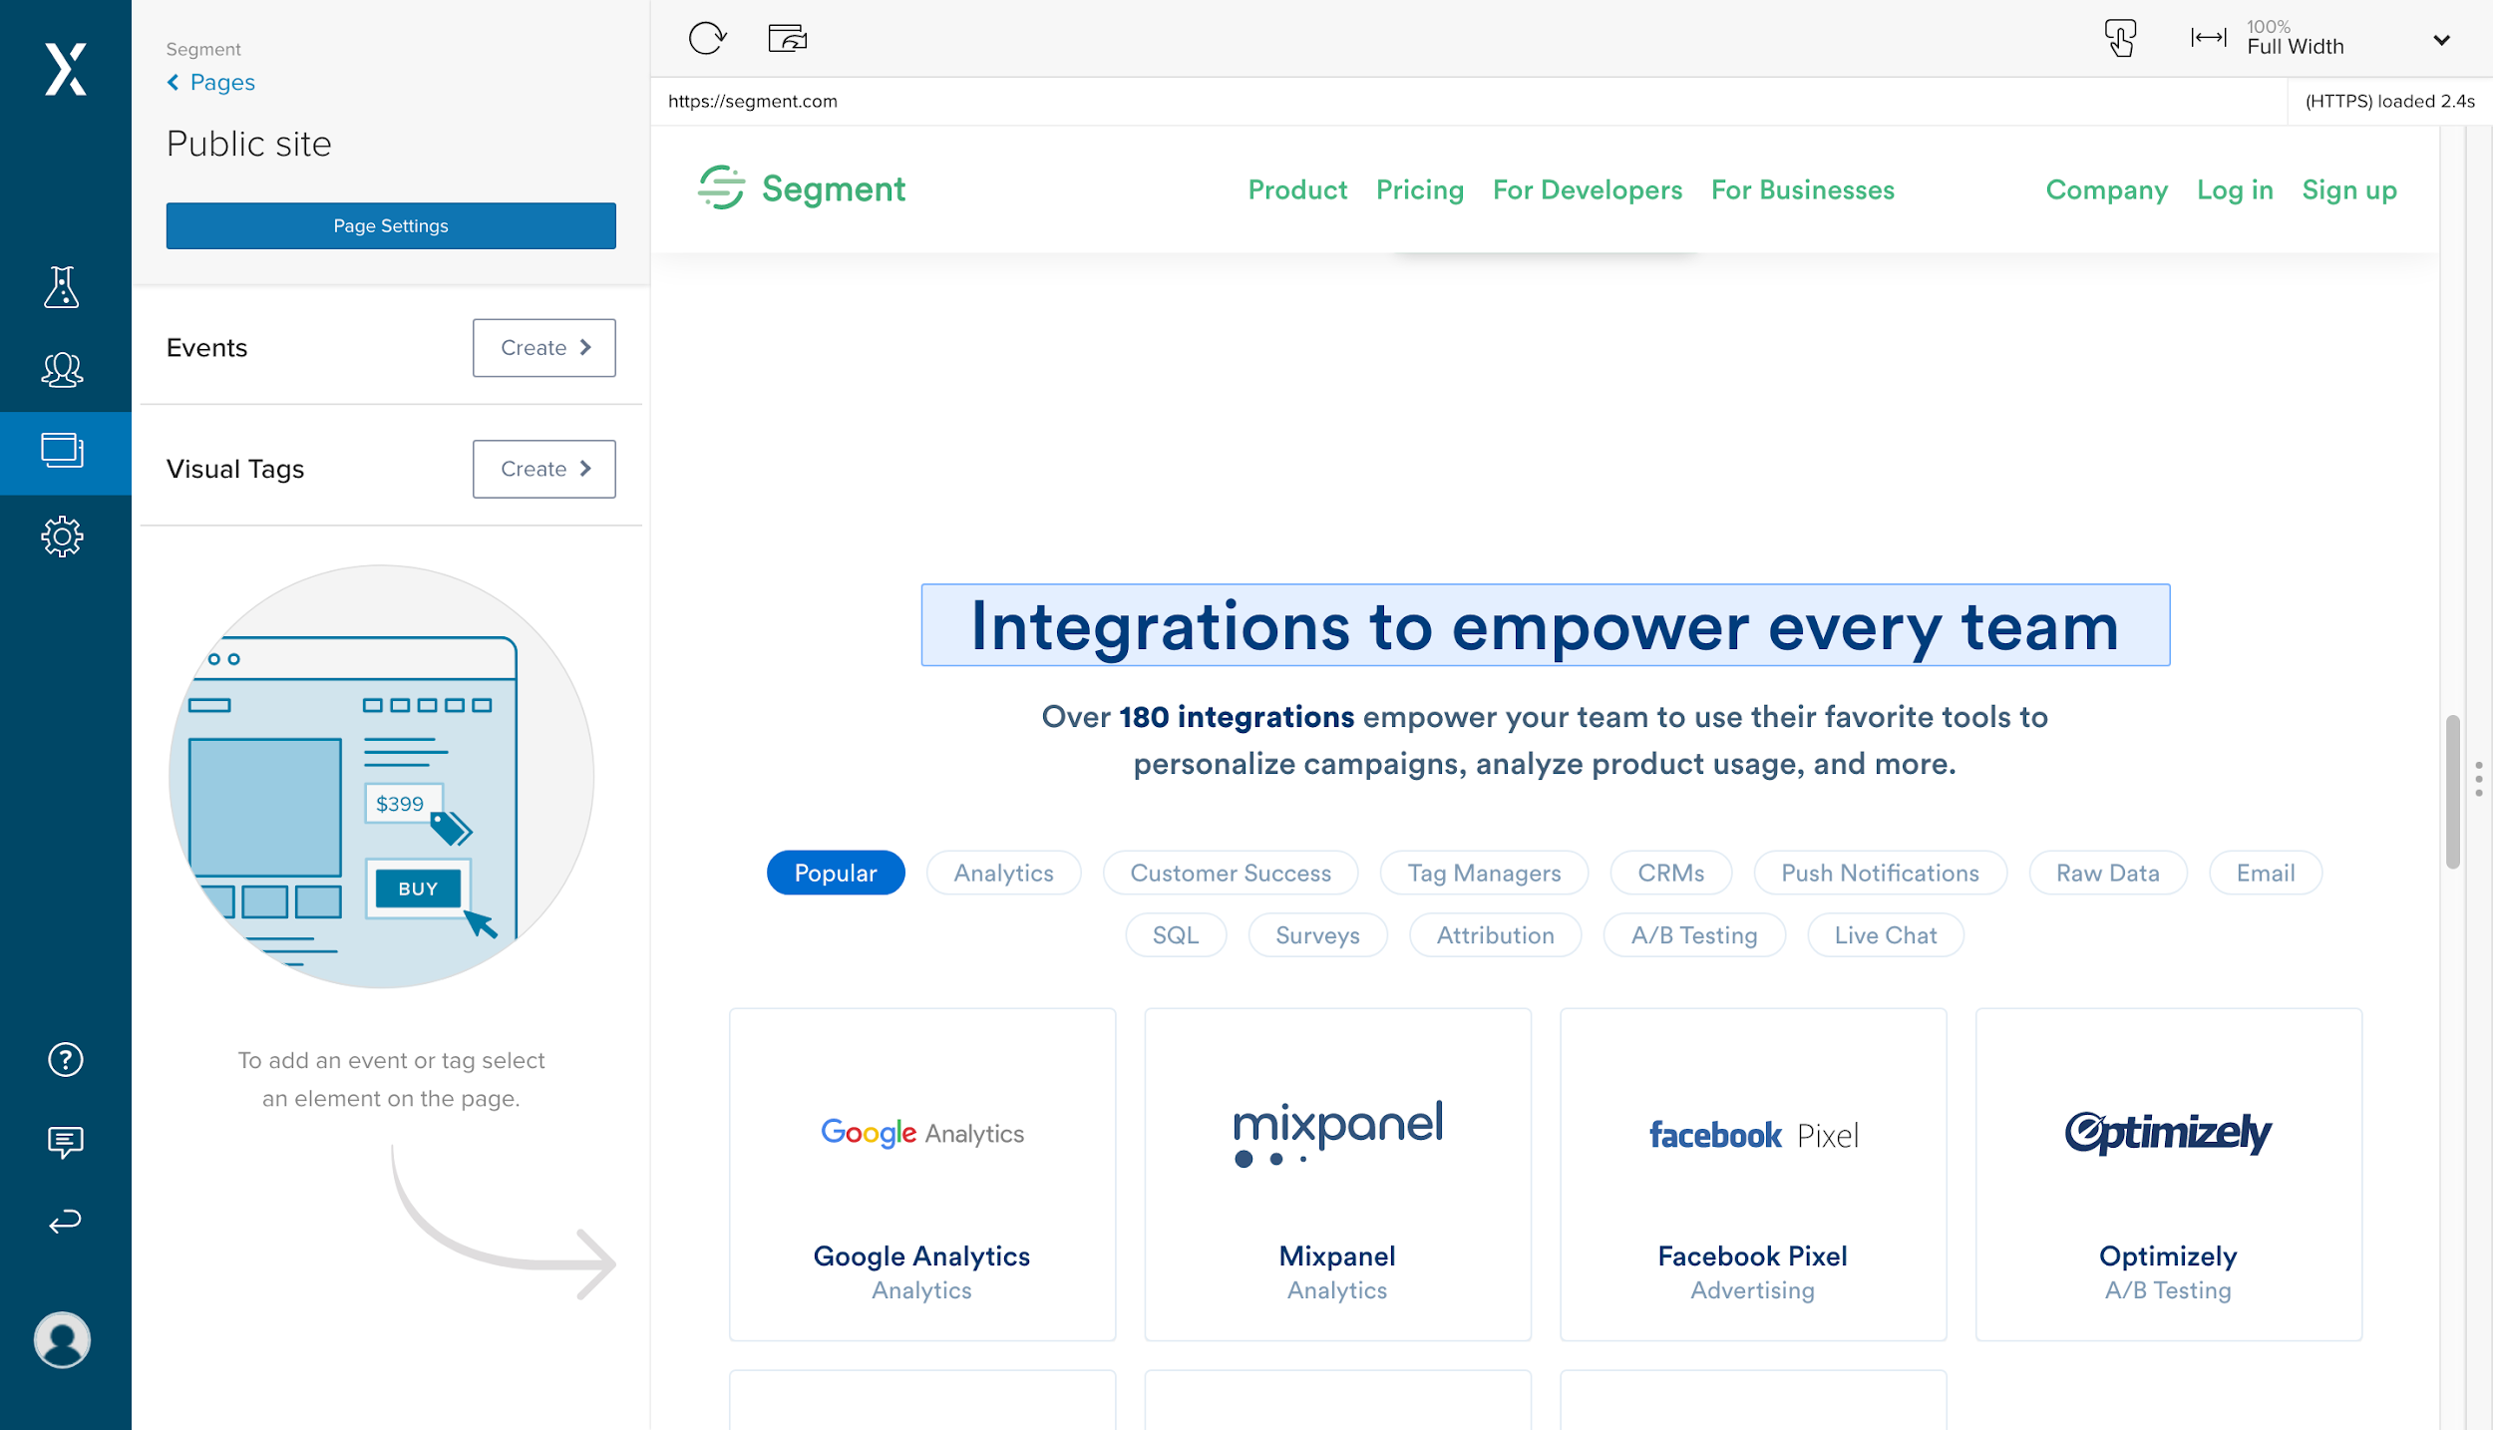This screenshot has width=2493, height=1430.
Task: Toggle the Popular integrations filter button
Action: (x=836, y=872)
